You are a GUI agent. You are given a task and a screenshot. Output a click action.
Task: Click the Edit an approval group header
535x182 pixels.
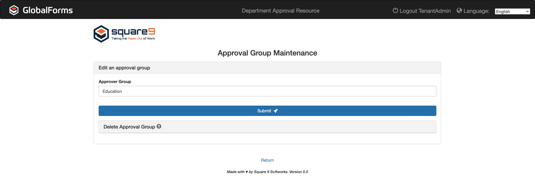(124, 68)
